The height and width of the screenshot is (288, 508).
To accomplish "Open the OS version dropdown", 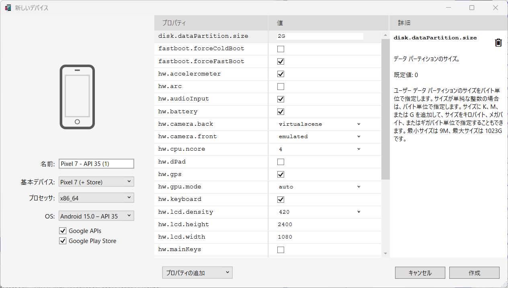I will point(96,216).
